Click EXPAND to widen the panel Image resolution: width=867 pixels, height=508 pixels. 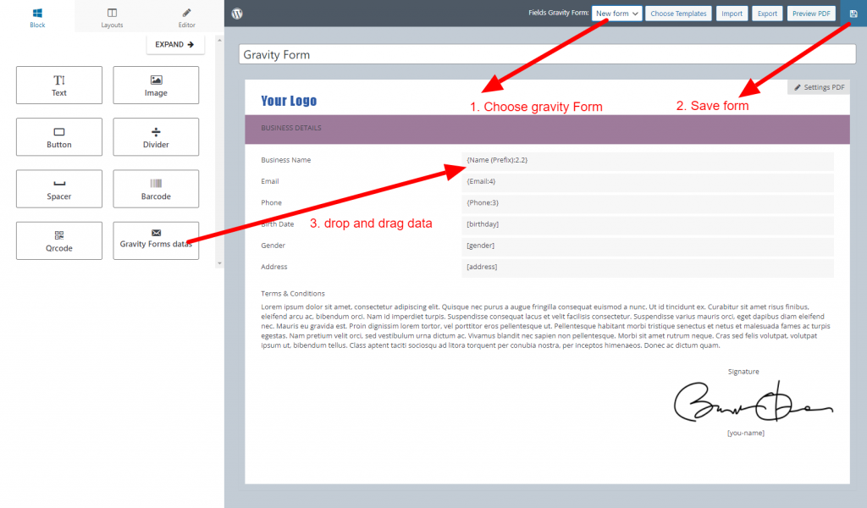(x=175, y=44)
